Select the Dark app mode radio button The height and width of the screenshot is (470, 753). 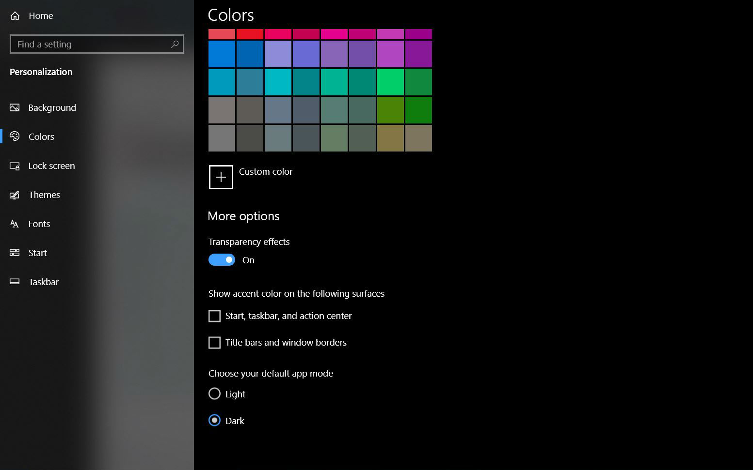[x=214, y=420]
